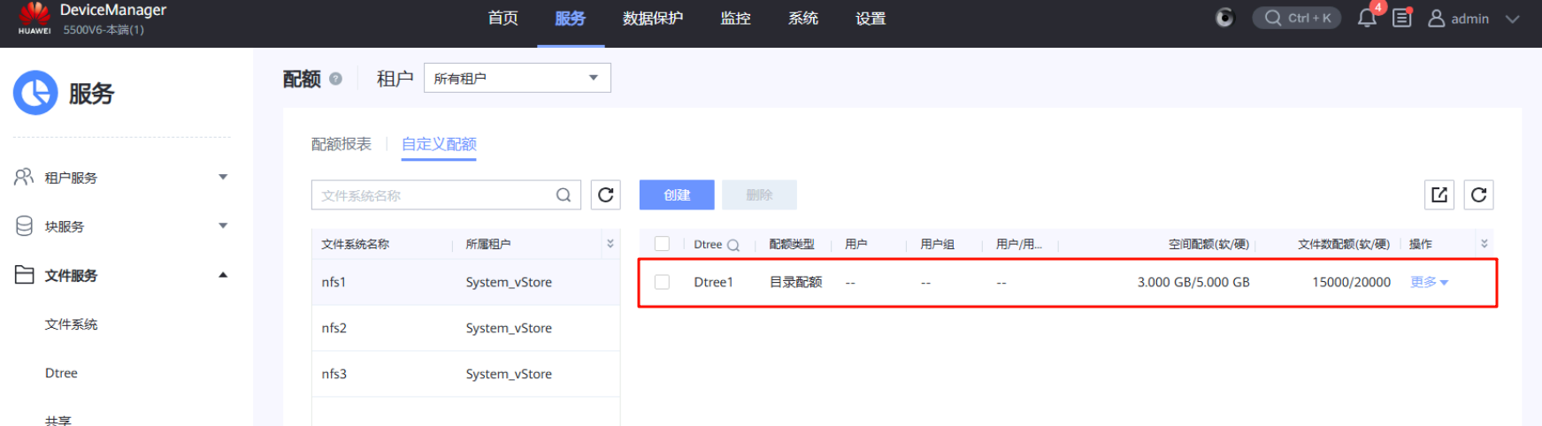This screenshot has height=426, width=1542.
Task: Check the Dtree1 row checkbox
Action: click(x=662, y=282)
